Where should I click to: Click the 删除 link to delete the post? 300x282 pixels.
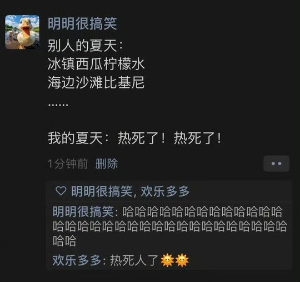[106, 164]
